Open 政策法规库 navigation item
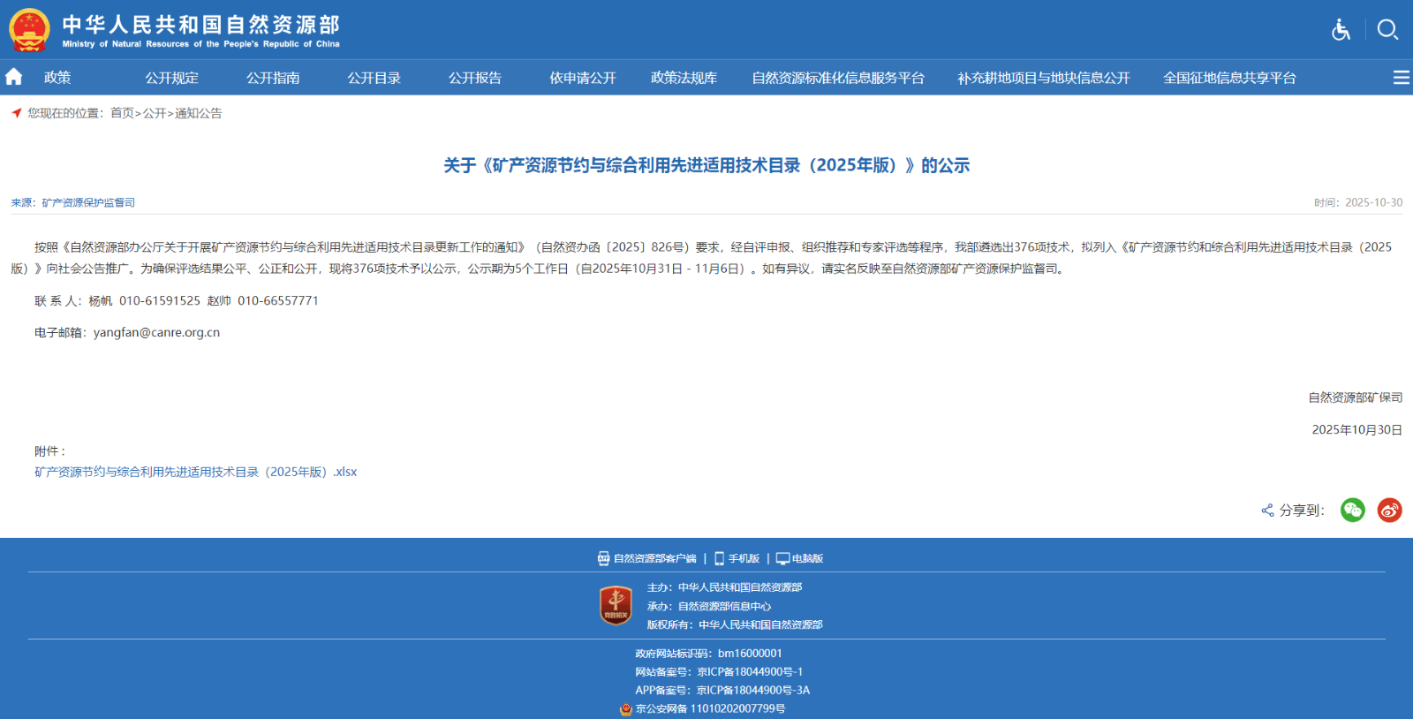Screen dimensions: 1413x719 (684, 78)
